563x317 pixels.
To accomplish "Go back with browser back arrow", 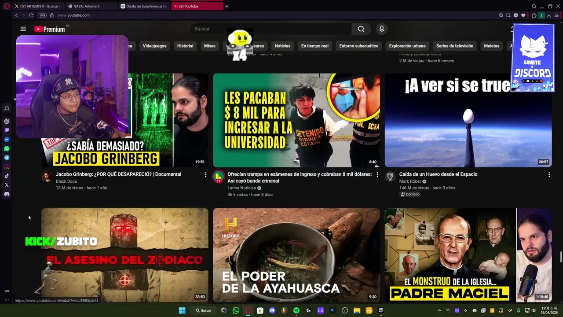I will 17,15.
